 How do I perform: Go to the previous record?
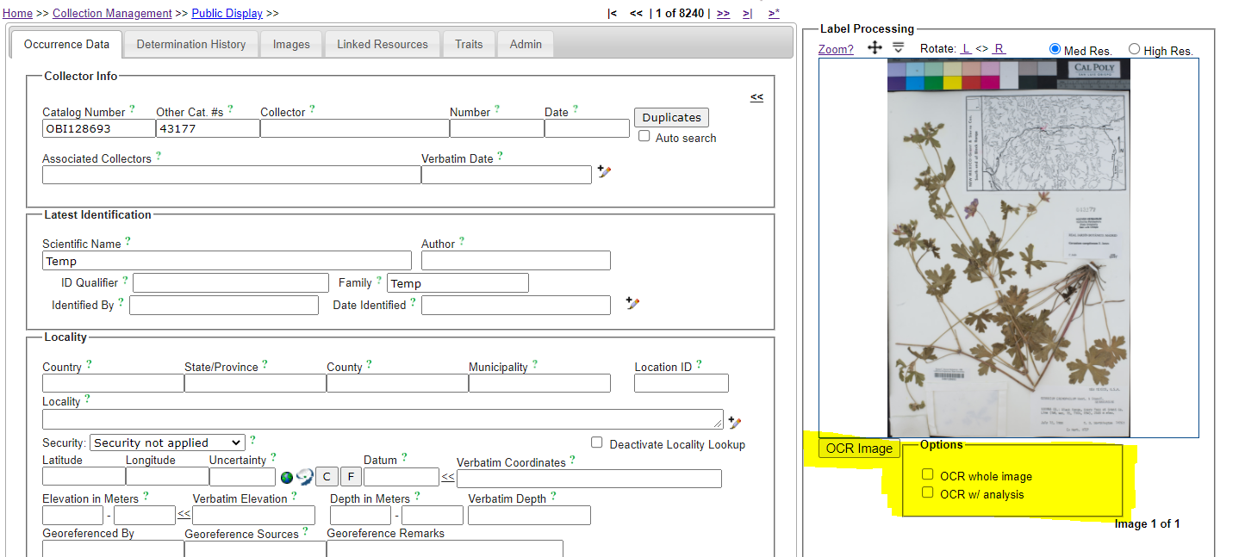coord(636,13)
